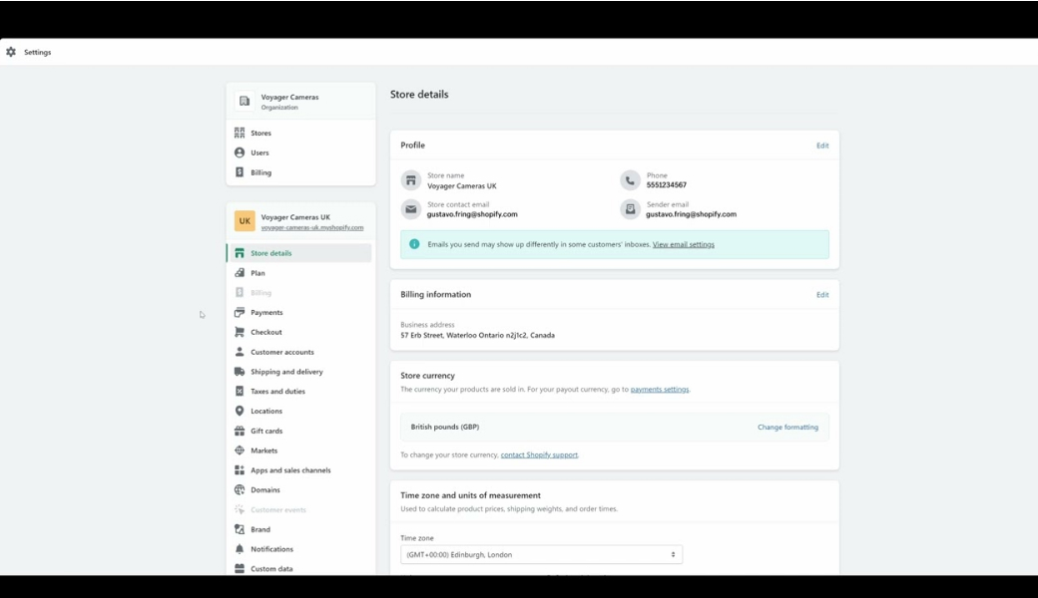This screenshot has width=1038, height=598.
Task: Click the organization Billing dollar icon
Action: click(x=240, y=172)
